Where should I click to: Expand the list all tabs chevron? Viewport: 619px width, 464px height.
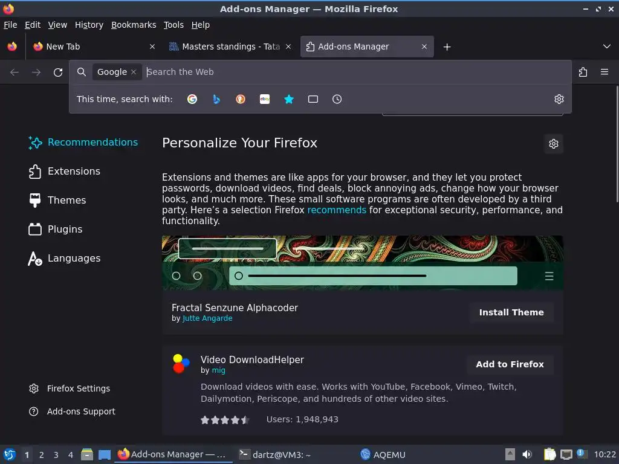(607, 47)
